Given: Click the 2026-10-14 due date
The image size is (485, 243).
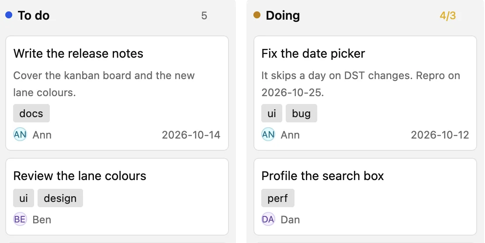Looking at the screenshot, I should click(191, 135).
